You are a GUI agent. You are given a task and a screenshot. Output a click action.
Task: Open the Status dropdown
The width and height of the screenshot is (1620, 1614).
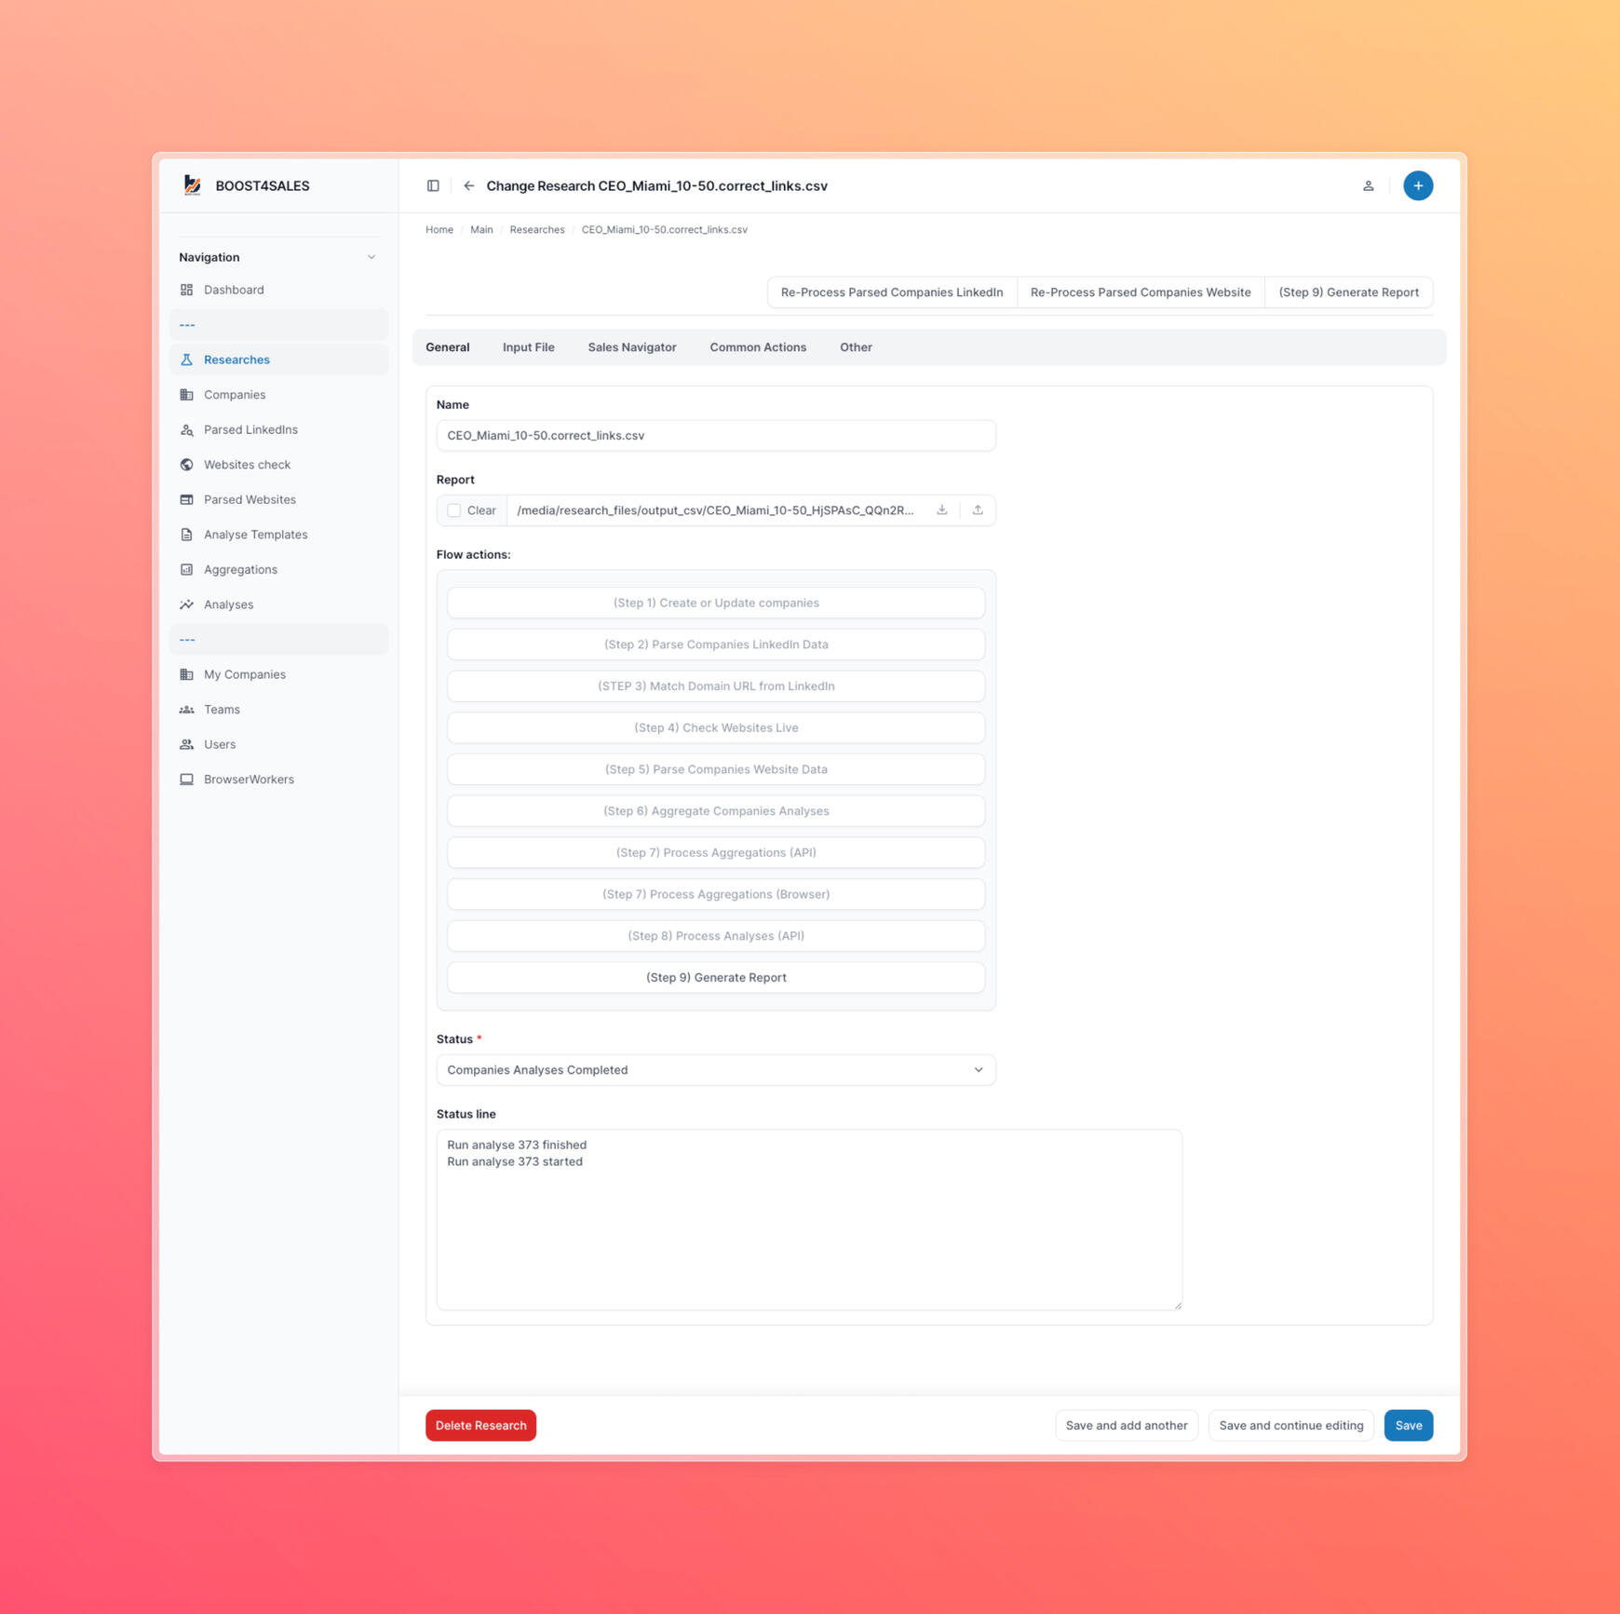(715, 1070)
